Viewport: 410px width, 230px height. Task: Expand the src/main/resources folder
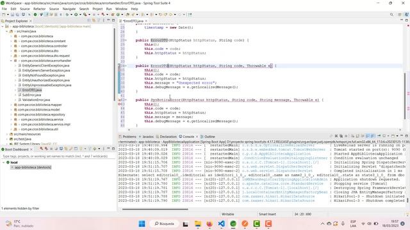(7, 134)
